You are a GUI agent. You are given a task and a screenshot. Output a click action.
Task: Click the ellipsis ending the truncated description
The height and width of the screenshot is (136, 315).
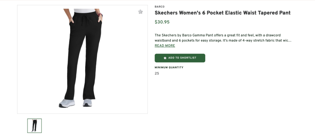290,41
